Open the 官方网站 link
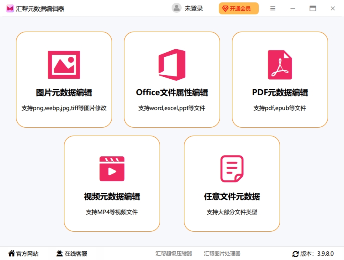The width and height of the screenshot is (344, 260). click(27, 254)
